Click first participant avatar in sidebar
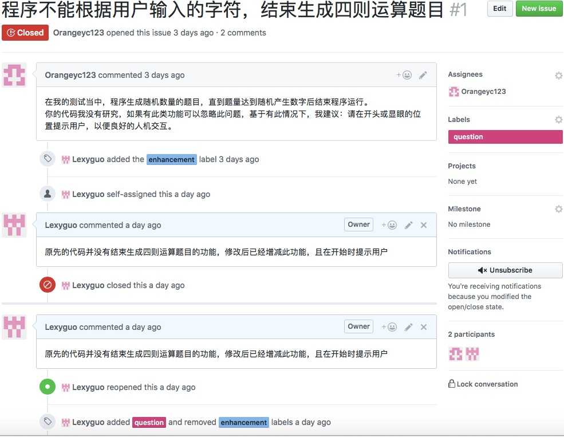 click(455, 354)
